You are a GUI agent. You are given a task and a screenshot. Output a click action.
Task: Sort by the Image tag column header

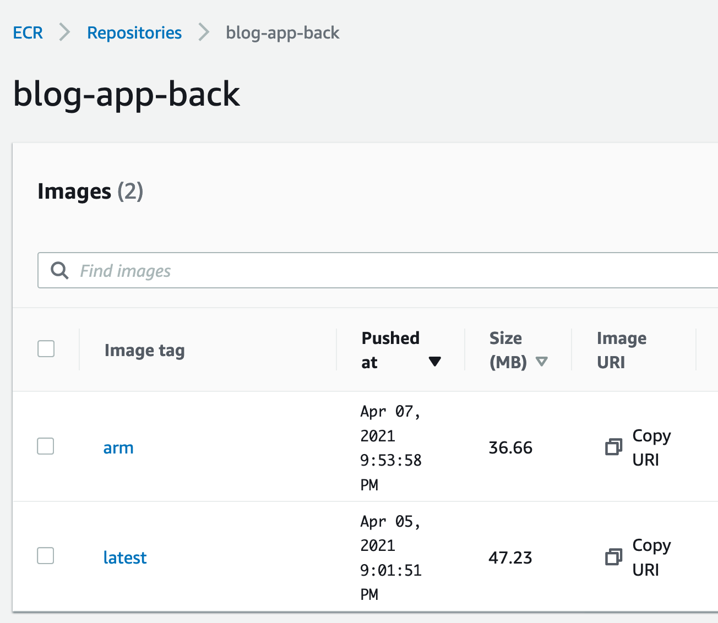[x=144, y=351]
